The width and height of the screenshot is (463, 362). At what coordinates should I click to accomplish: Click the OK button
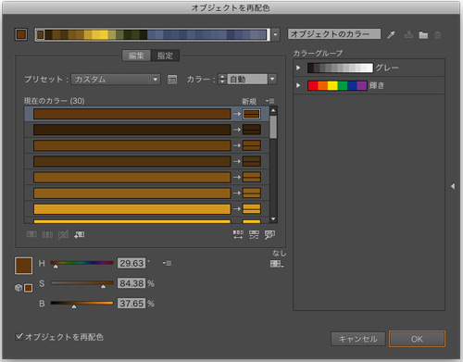(417, 339)
